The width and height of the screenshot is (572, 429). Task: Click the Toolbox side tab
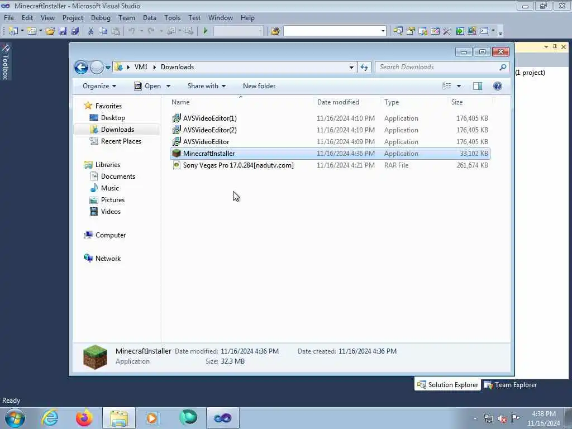(5, 61)
